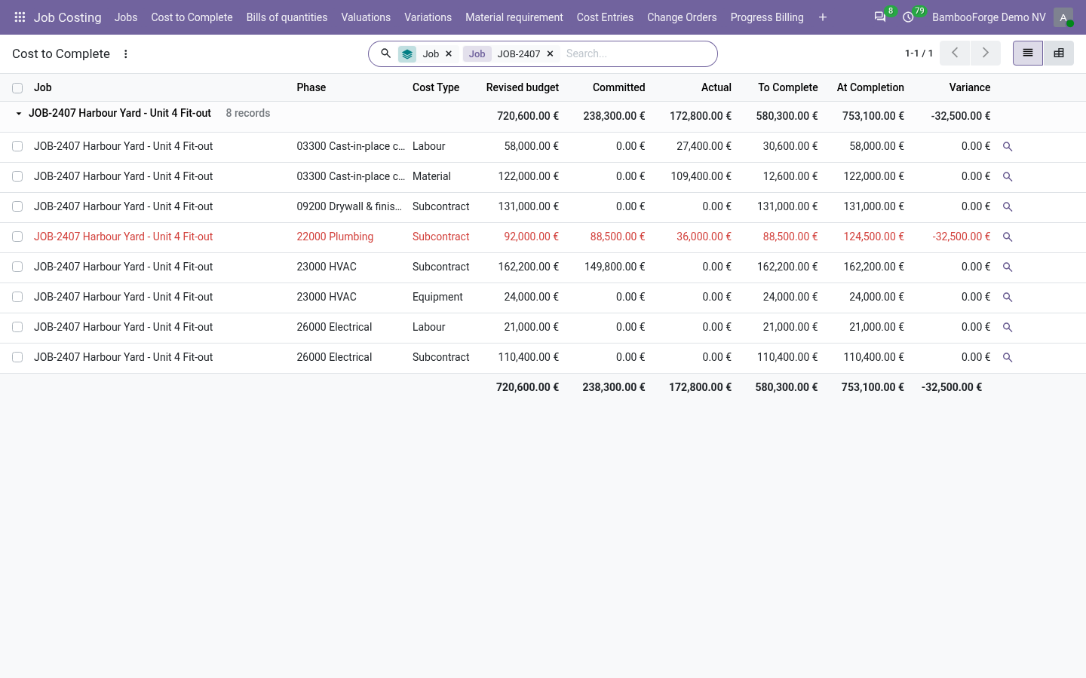
Task: Open the Bills of quantities menu
Action: (287, 17)
